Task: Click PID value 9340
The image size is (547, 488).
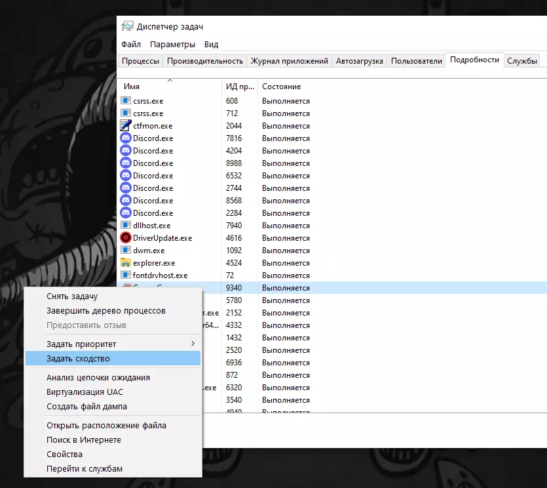Action: (x=234, y=288)
